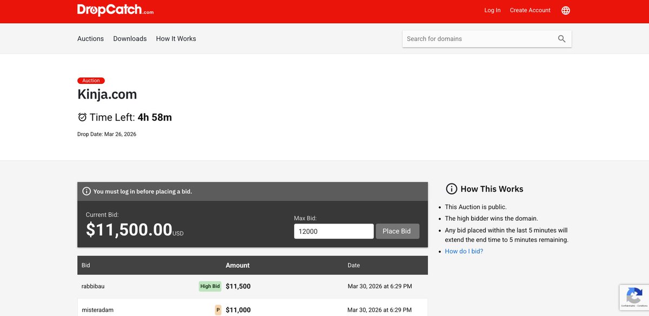
Task: Click the info icon beside How This Works
Action: click(x=451, y=189)
